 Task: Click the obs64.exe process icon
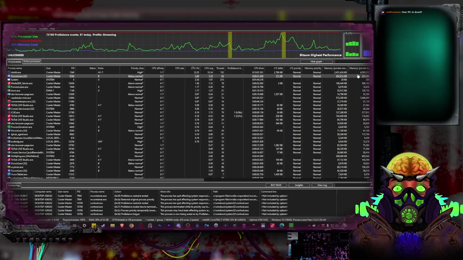[x=9, y=72]
